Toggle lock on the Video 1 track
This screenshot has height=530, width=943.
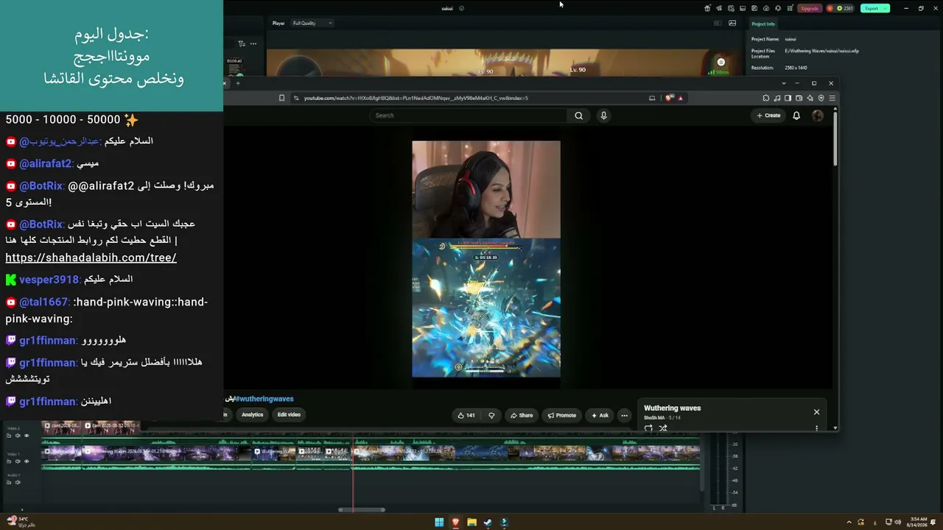tap(9, 462)
